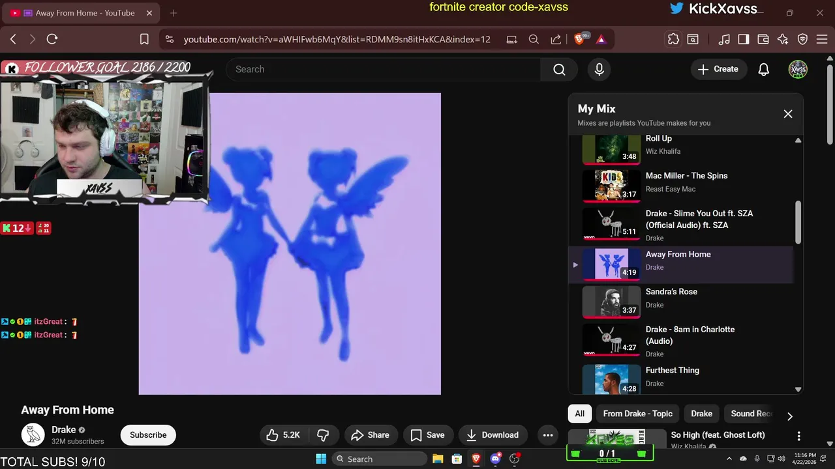This screenshot has height=469, width=835.
Task: Click the Create button
Action: (x=718, y=69)
